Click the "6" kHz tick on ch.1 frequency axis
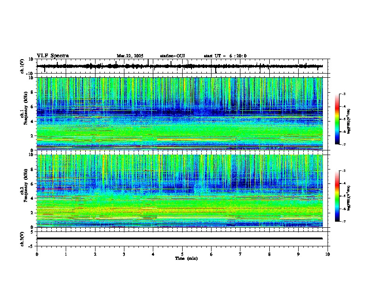The height and width of the screenshot is (285, 369). coord(33,107)
